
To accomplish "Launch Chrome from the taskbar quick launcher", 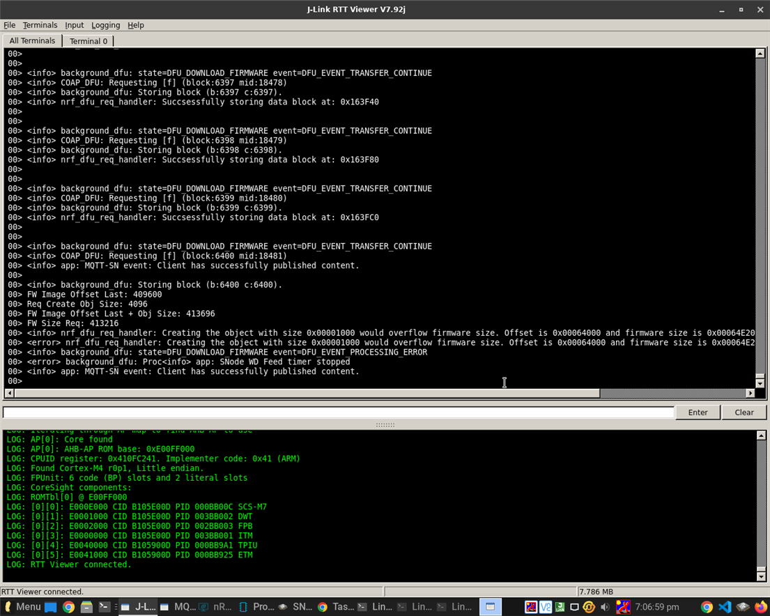I will [x=68, y=607].
